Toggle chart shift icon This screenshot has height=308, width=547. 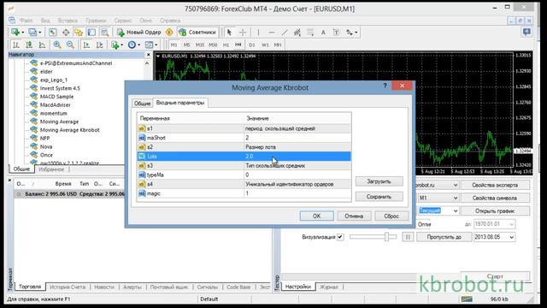click(x=99, y=45)
